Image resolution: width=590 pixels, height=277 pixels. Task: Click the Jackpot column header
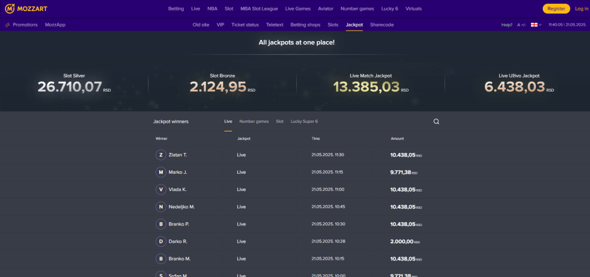243,139
